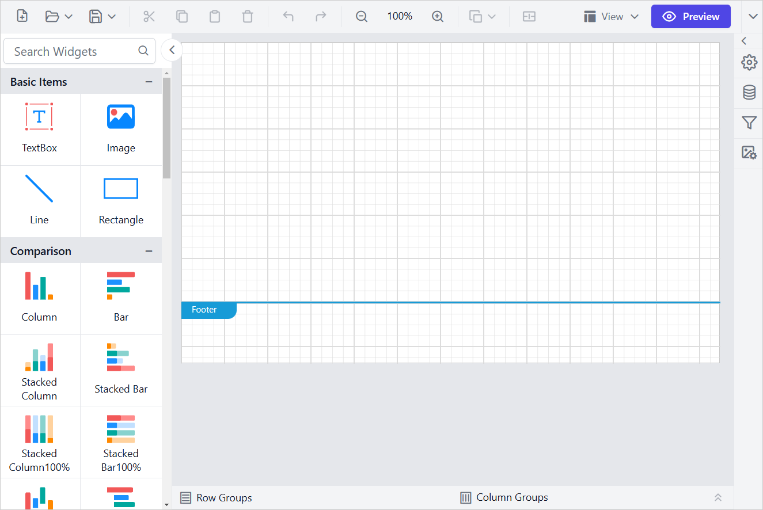The width and height of the screenshot is (763, 510).
Task: Click the scrollbar down arrow
Action: 167,505
